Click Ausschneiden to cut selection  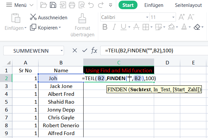pyautogui.click(x=49, y=17)
